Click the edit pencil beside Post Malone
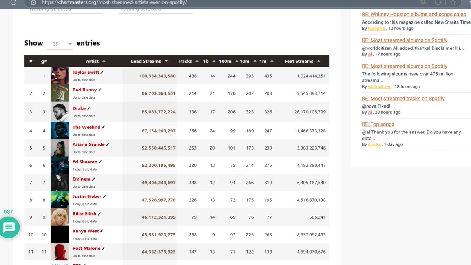 [x=104, y=249]
